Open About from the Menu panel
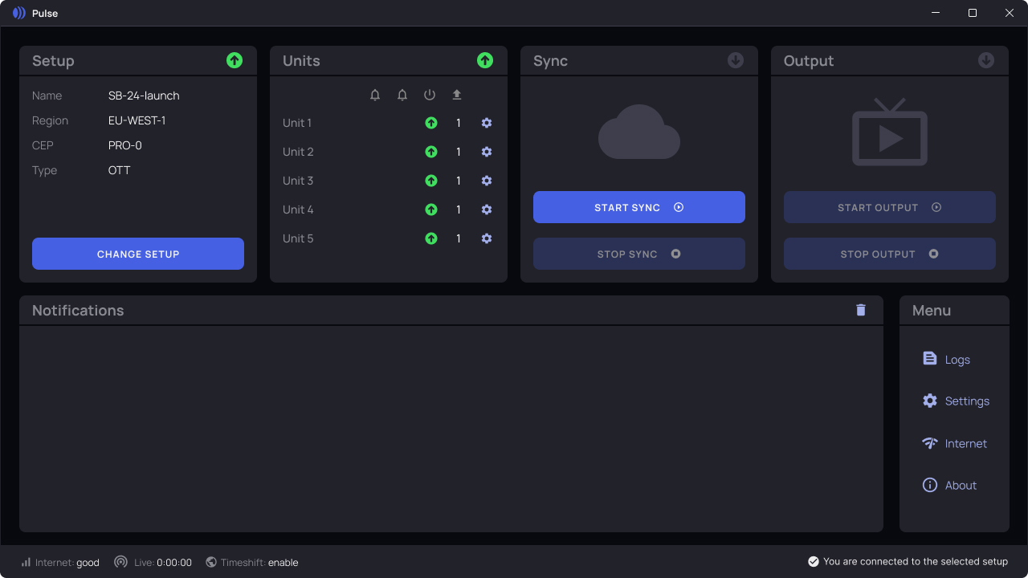Image resolution: width=1028 pixels, height=578 pixels. (950, 485)
